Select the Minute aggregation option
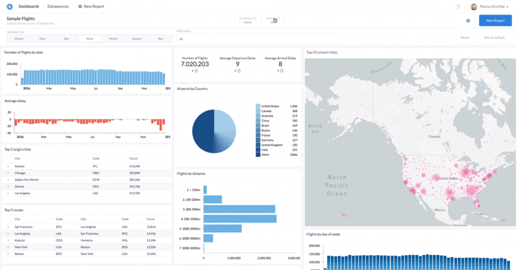 coord(19,39)
